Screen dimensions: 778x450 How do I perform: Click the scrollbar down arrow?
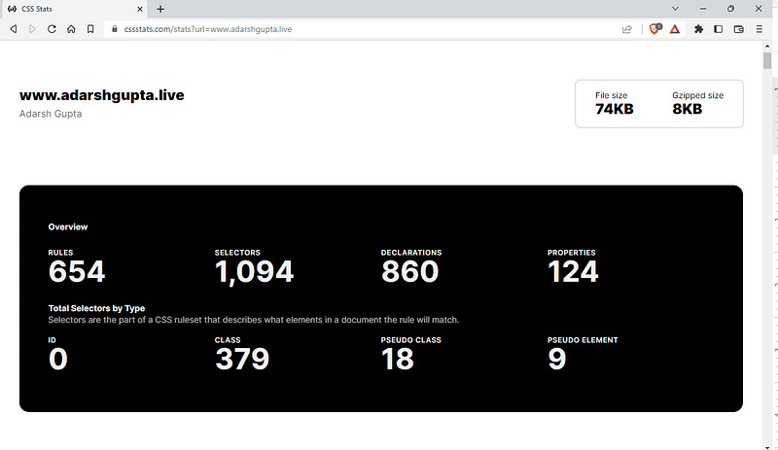click(767, 447)
